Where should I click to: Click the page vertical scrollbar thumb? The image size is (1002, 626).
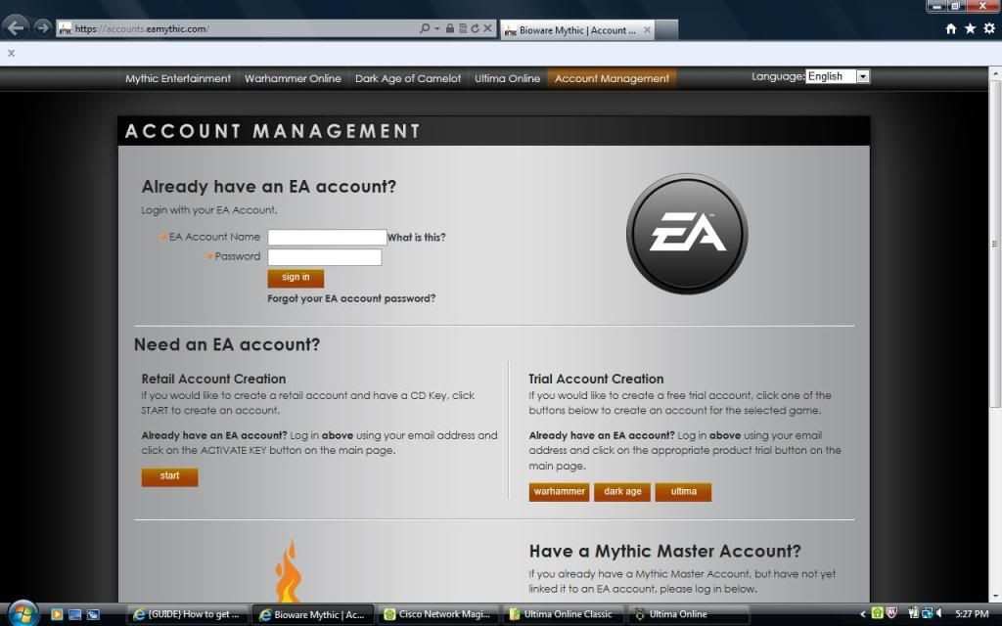click(x=995, y=243)
